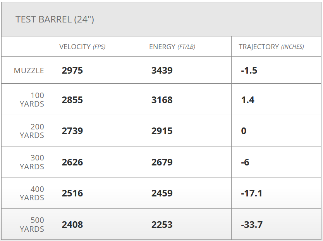The height and width of the screenshot is (241, 323).
Task: Select the ENERGY (FT/LB) column header
Action: 172,47
